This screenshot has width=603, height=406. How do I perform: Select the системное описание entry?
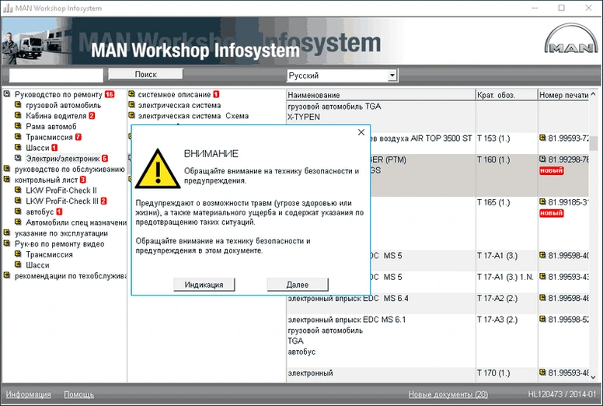pos(174,94)
